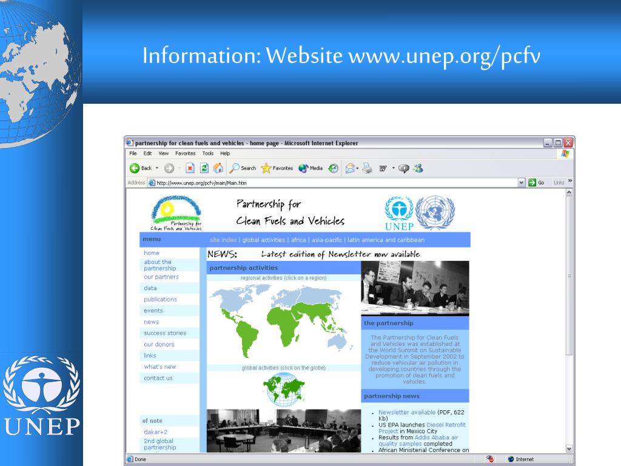Click the meeting photo above the partnership

point(415,288)
